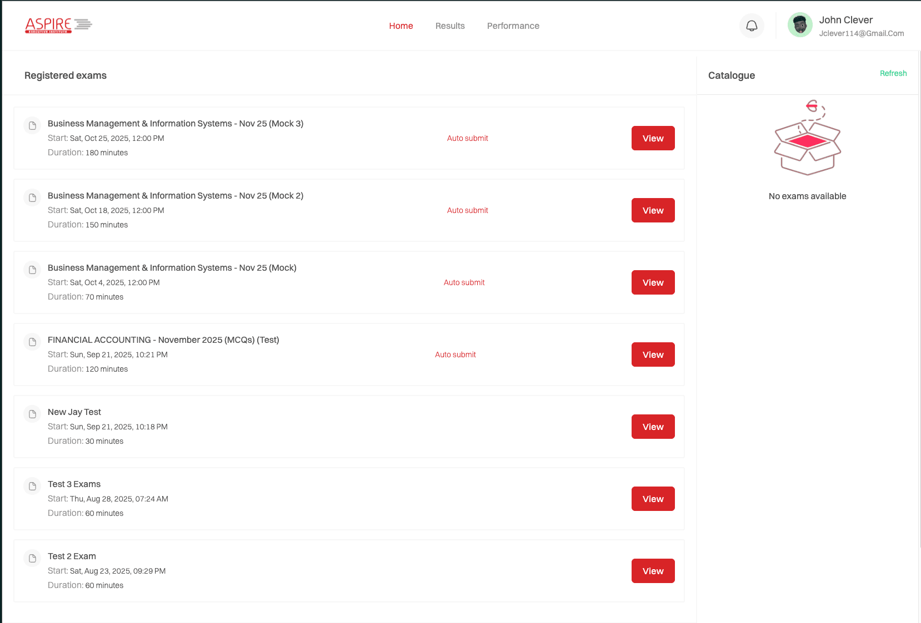Click the Registered exams heading
Image resolution: width=921 pixels, height=623 pixels.
pos(66,75)
